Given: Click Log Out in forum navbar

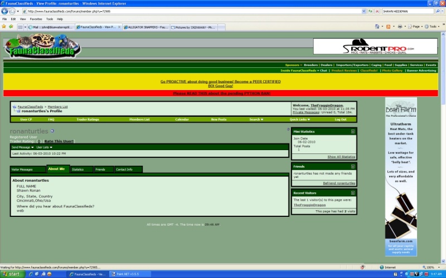Looking at the screenshot, I should pos(341,120).
